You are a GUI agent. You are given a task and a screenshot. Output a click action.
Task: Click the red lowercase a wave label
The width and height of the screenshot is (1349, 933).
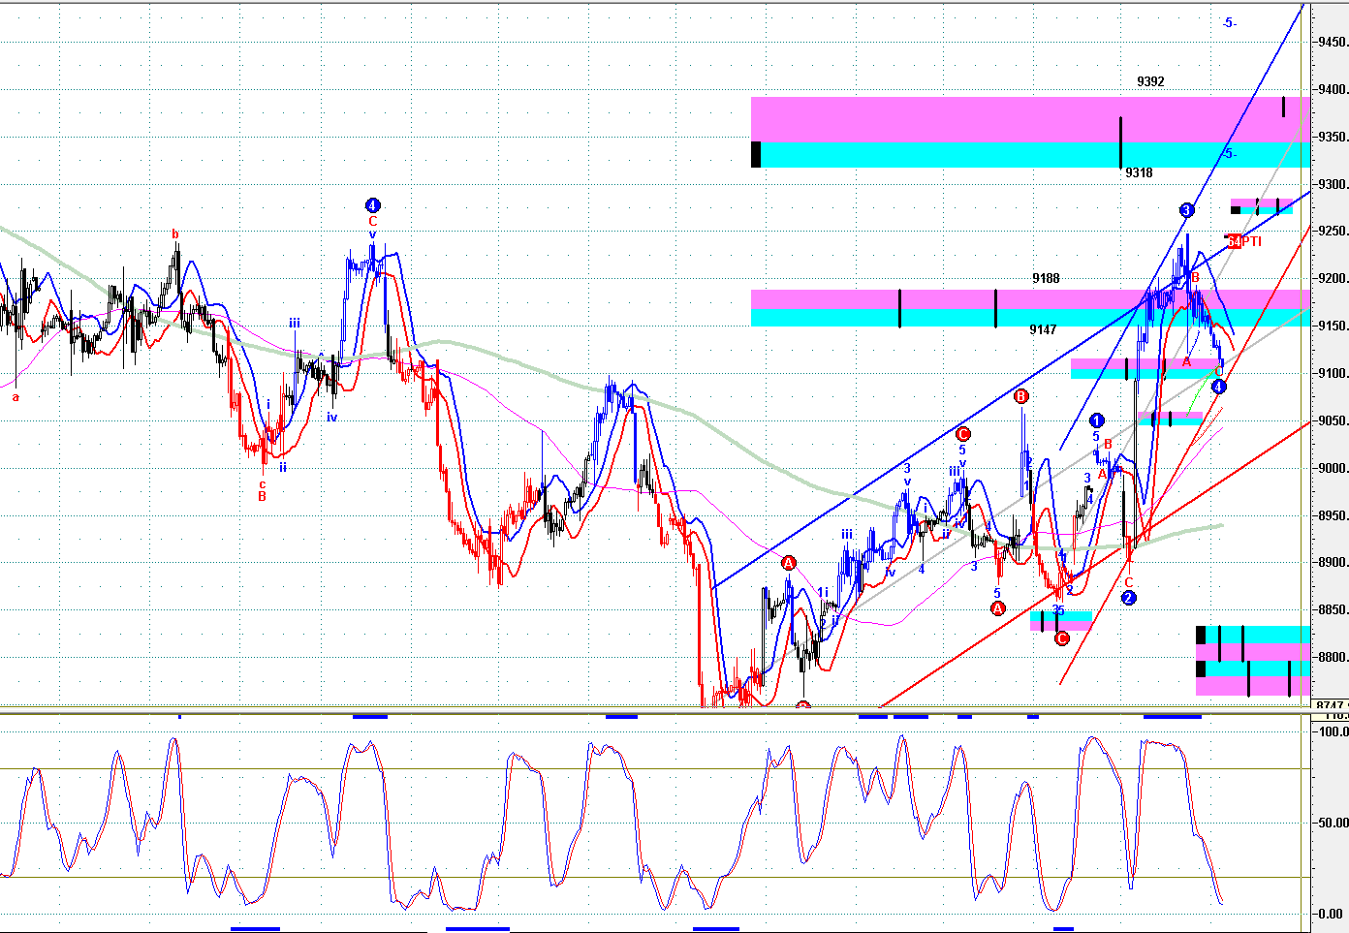16,396
